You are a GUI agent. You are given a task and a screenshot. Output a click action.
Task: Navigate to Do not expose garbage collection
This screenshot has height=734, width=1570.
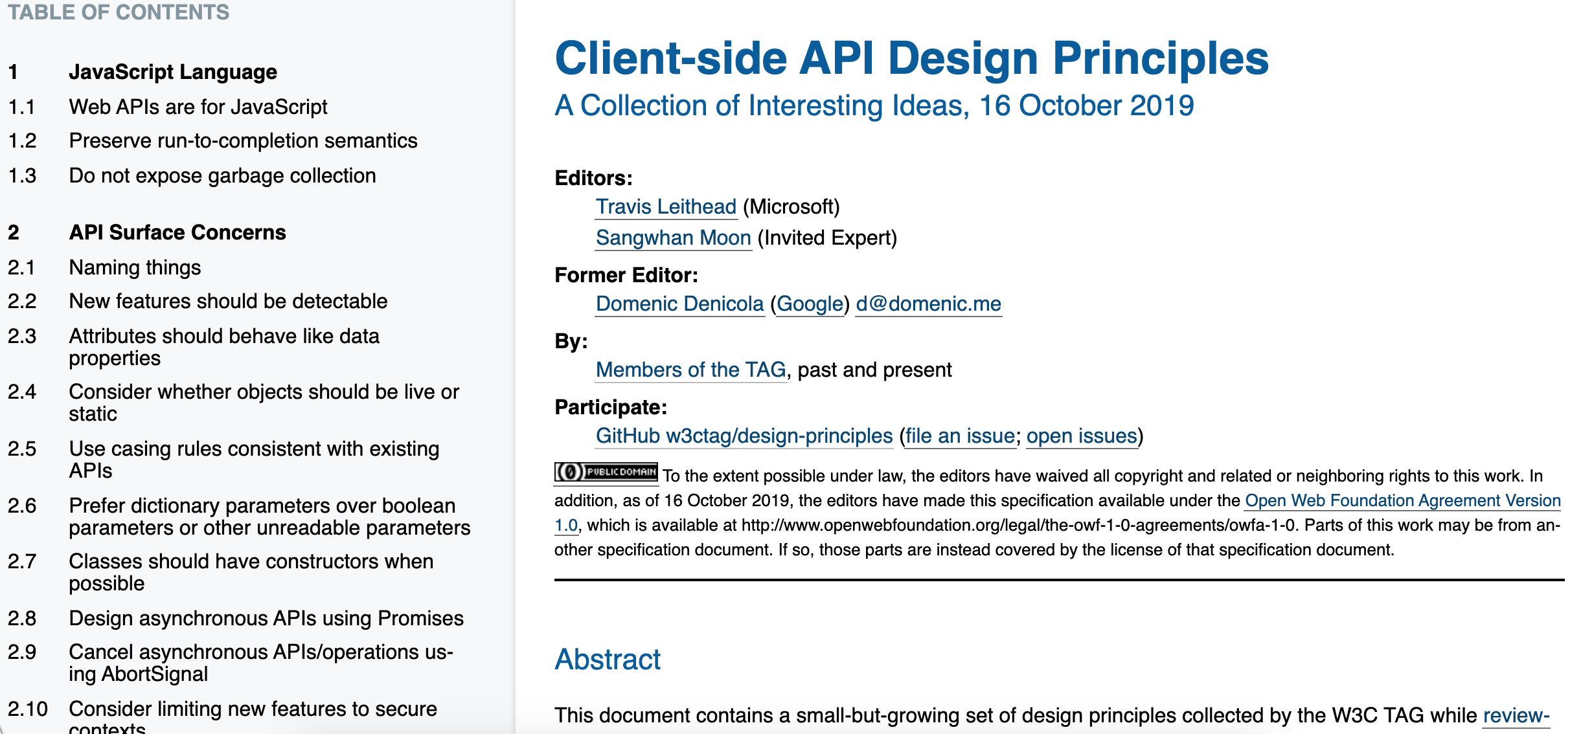(x=222, y=175)
